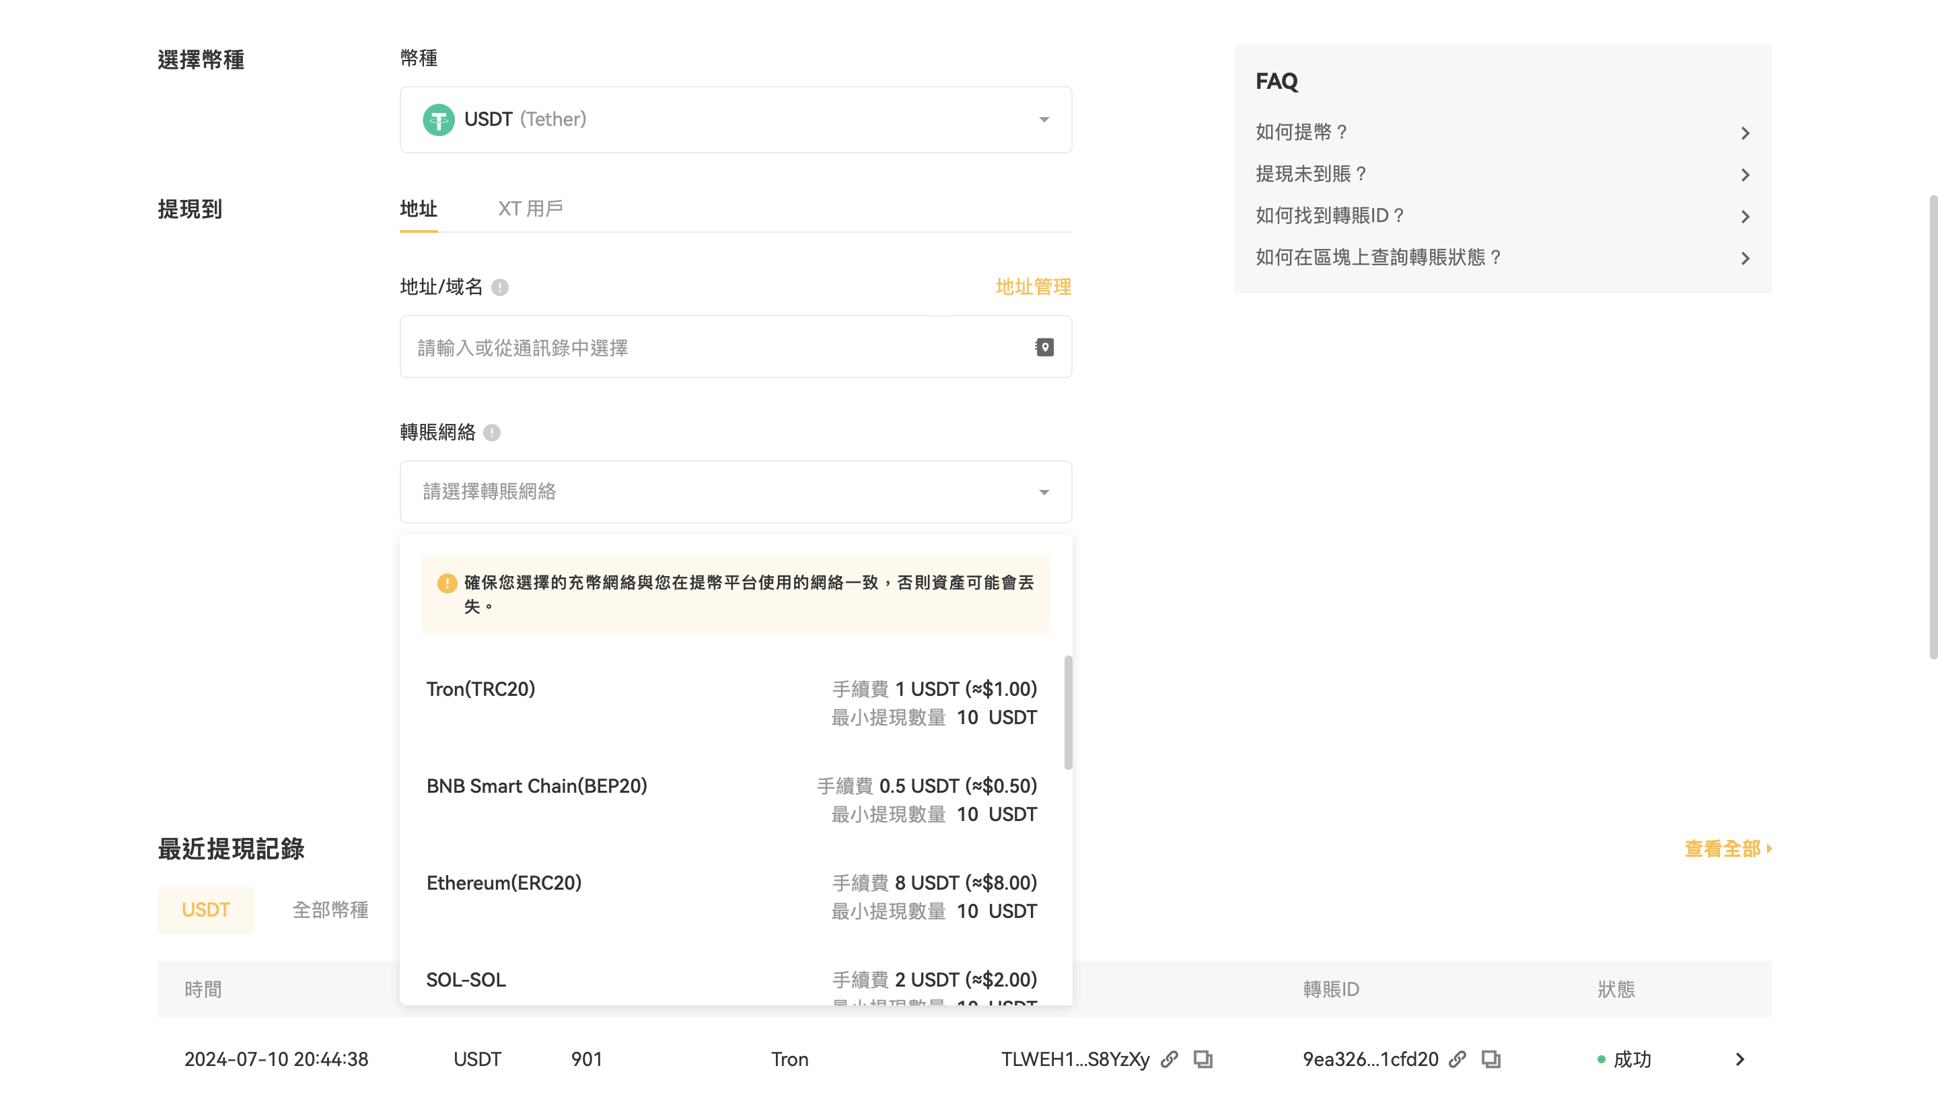Open the USDT currency dropdown

click(x=735, y=120)
